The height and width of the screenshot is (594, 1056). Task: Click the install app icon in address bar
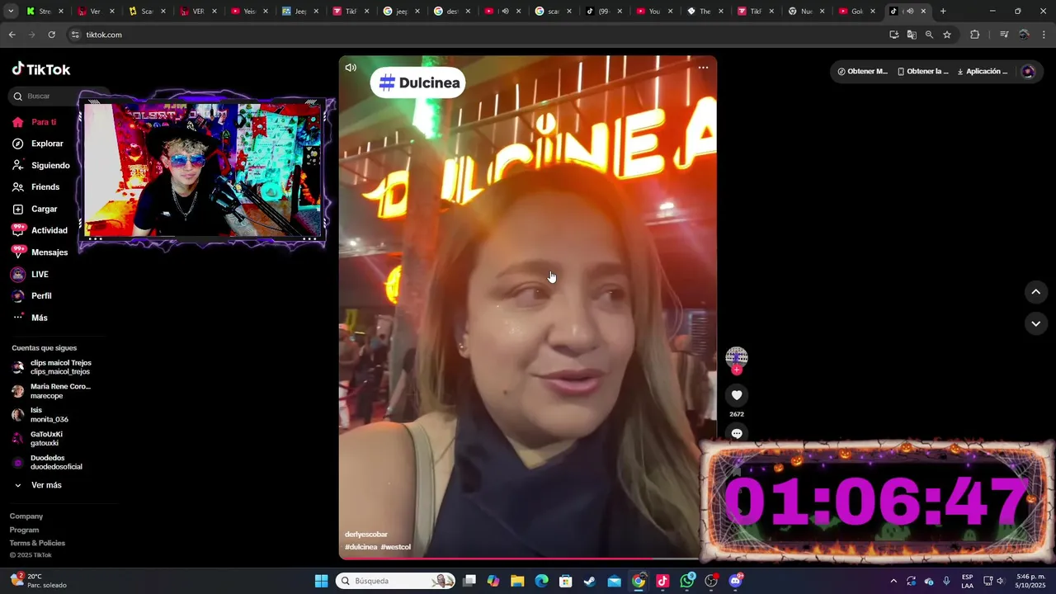894,35
